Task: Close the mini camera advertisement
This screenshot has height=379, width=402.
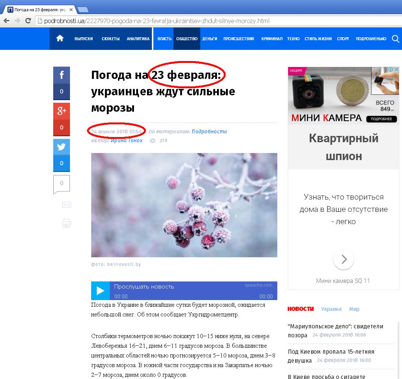Action: click(x=396, y=69)
